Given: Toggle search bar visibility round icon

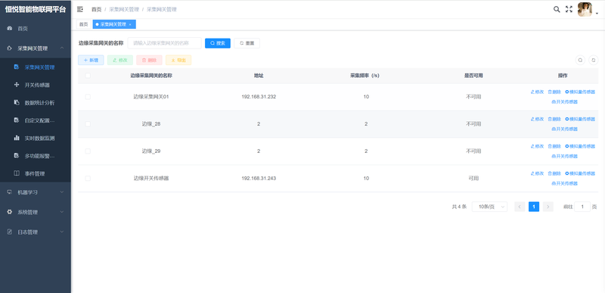Looking at the screenshot, I should click(580, 61).
